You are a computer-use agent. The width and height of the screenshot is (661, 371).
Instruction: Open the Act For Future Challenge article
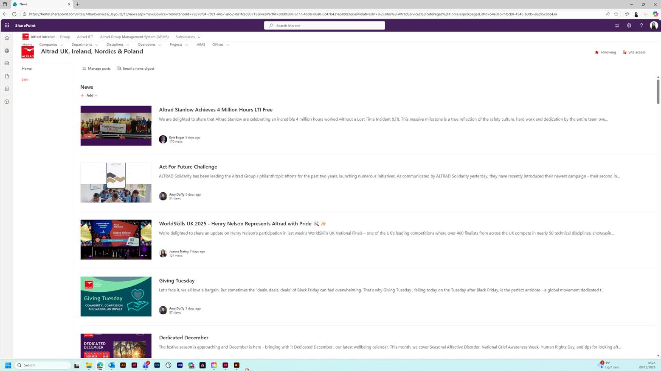(188, 167)
